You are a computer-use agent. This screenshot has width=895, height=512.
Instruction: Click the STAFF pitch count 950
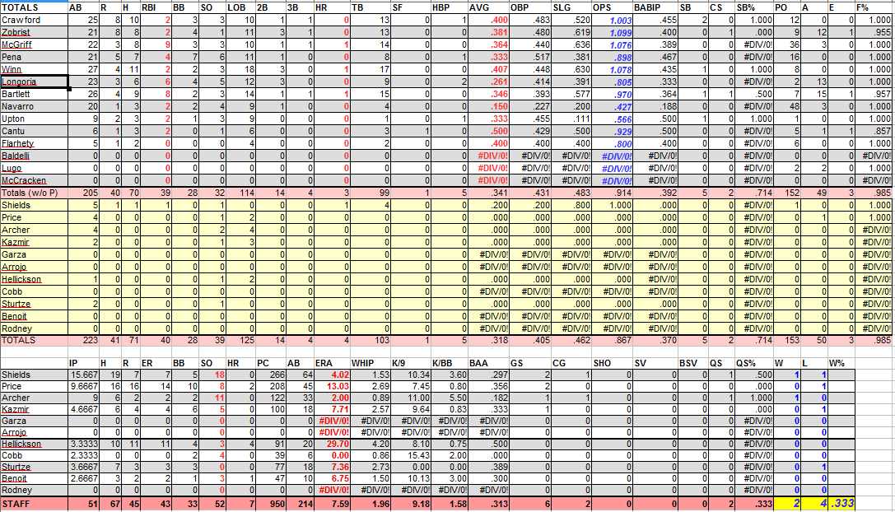[x=271, y=504]
